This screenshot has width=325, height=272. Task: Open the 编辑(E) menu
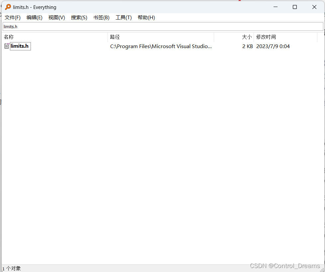[x=35, y=18]
